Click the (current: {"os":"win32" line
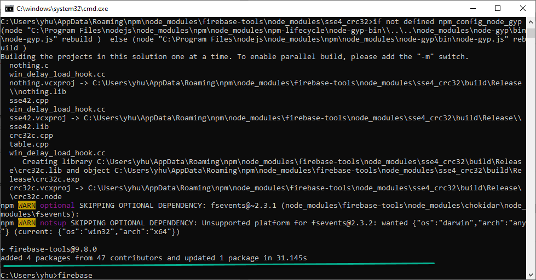The image size is (536, 280). [90, 232]
